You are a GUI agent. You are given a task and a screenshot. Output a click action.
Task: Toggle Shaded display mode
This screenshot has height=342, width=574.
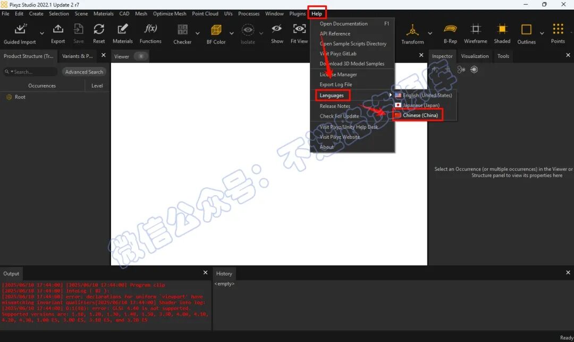coord(502,29)
